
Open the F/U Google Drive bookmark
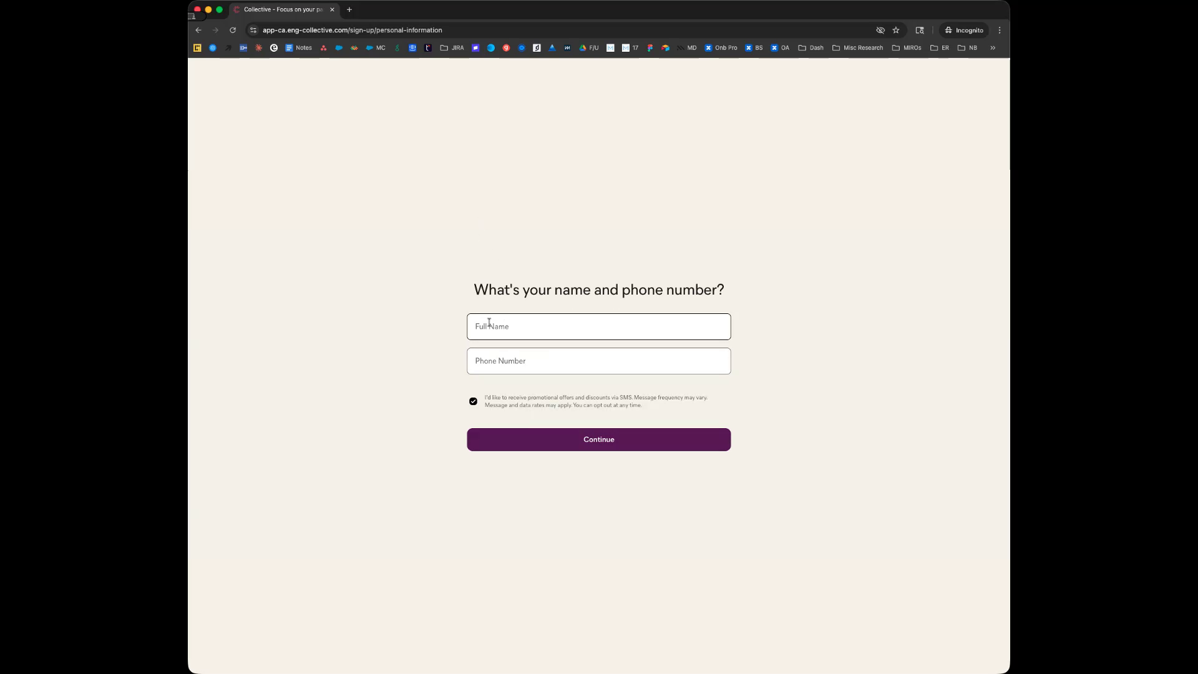[588, 47]
